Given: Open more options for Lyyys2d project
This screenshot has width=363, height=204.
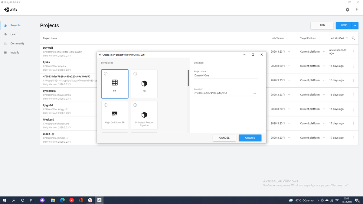Looking at the screenshot, I should coord(353,109).
